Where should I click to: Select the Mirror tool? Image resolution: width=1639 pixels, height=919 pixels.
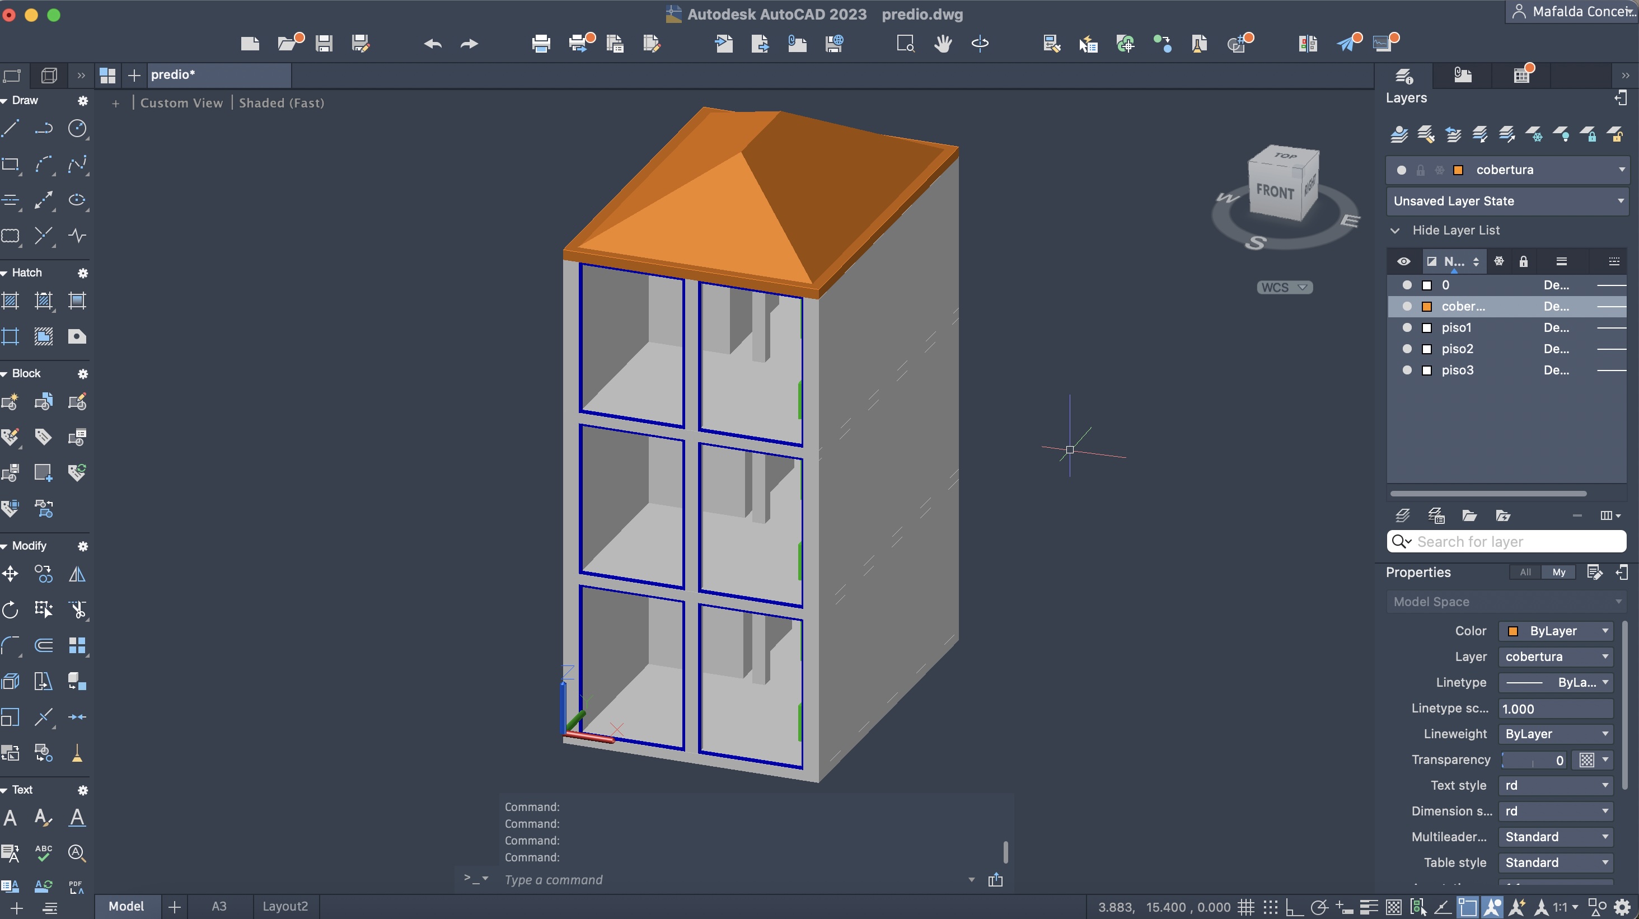77,574
